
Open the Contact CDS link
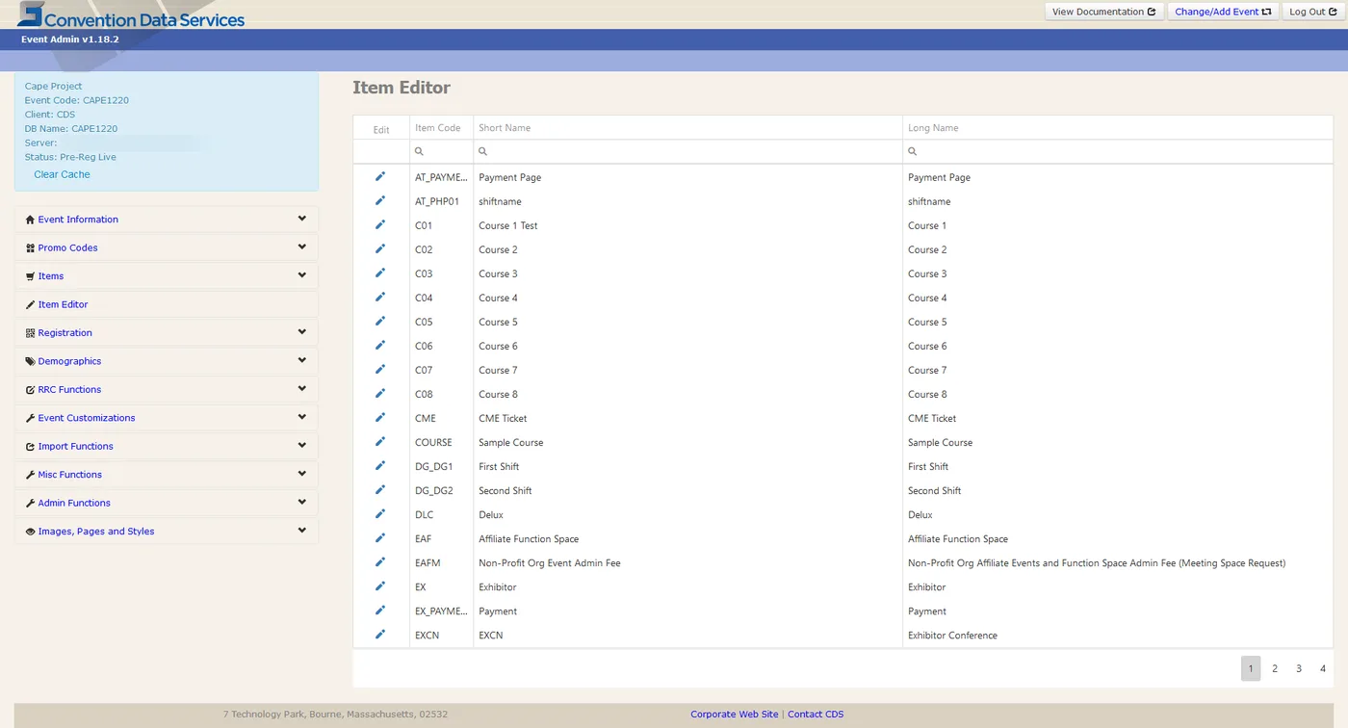click(816, 715)
